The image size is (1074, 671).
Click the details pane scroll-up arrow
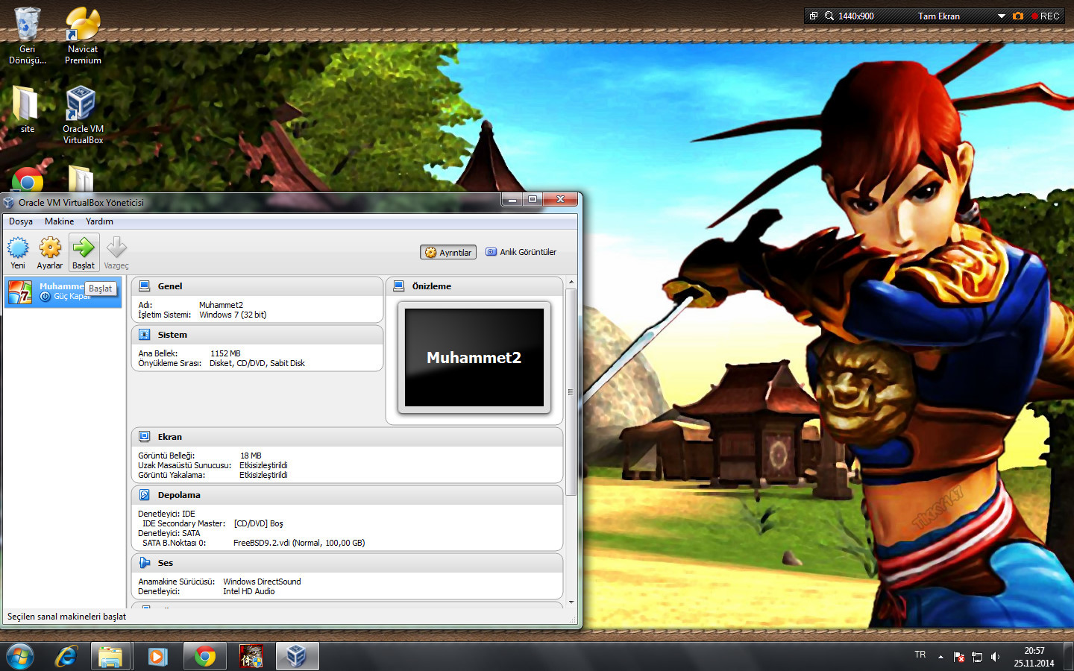pyautogui.click(x=571, y=283)
